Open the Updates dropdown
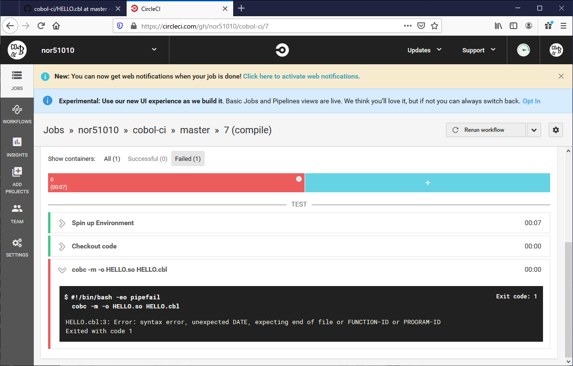573x366 pixels. (x=425, y=50)
